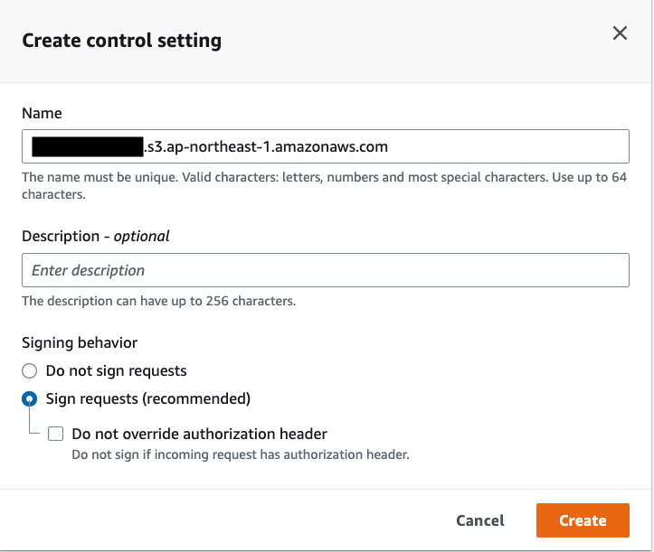Click the orange Create button
This screenshot has width=654, height=552.
pos(582,520)
